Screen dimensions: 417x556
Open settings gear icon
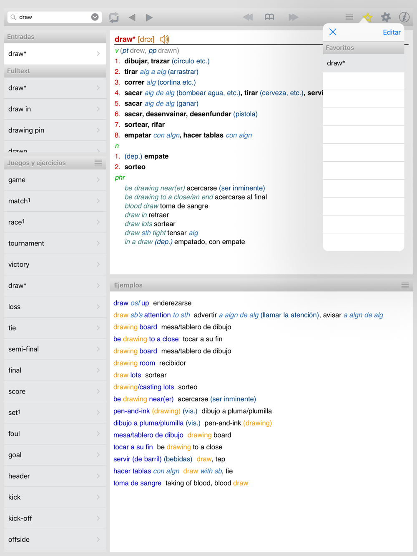coord(386,17)
